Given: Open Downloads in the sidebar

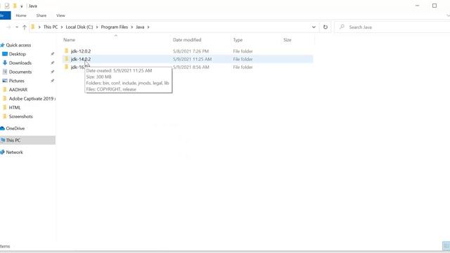Looking at the screenshot, I should [20, 63].
